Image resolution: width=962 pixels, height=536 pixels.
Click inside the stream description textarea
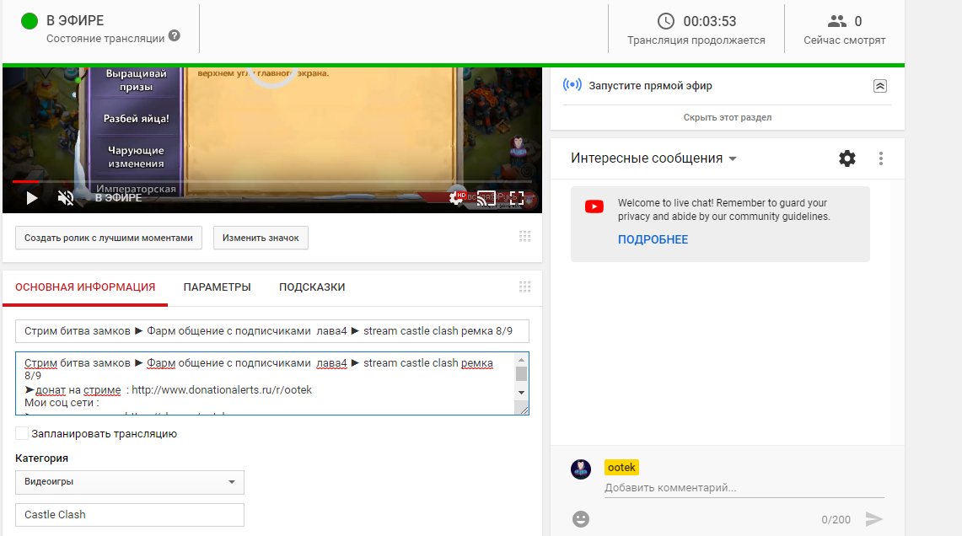pyautogui.click(x=265, y=383)
